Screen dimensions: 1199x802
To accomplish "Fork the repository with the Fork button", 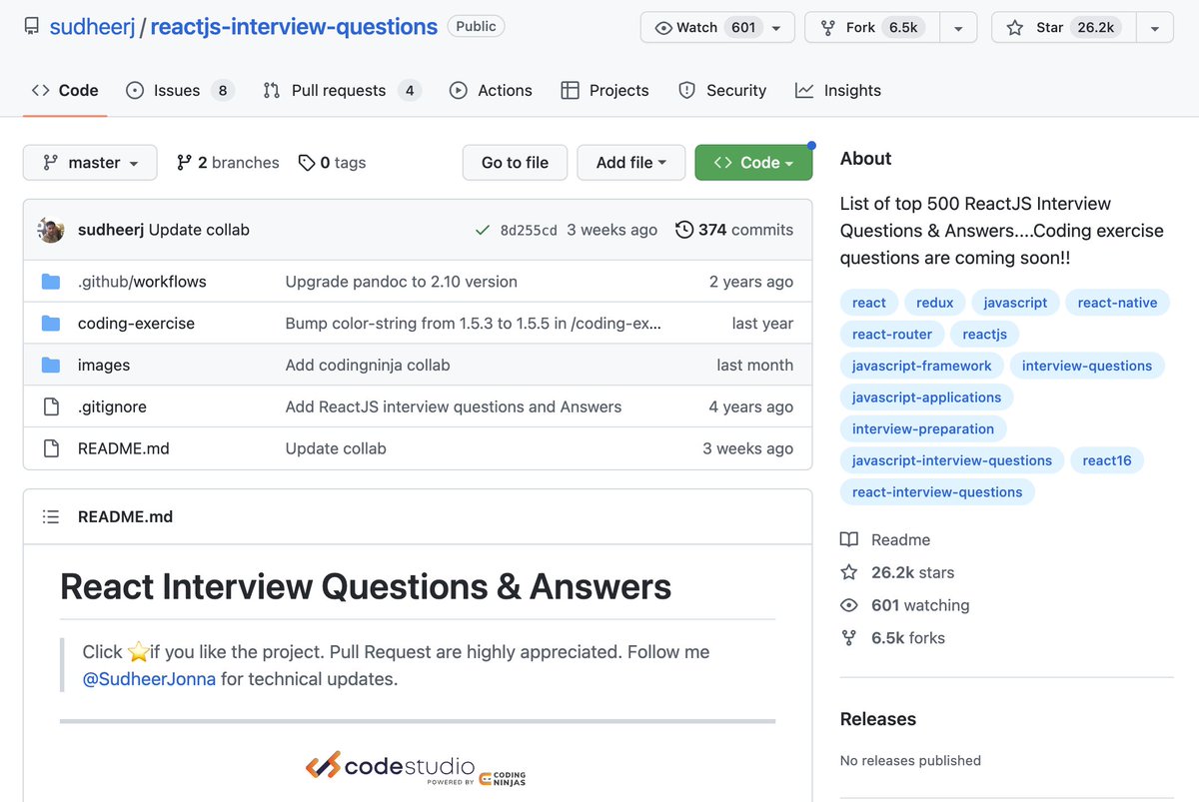I will pos(872,28).
